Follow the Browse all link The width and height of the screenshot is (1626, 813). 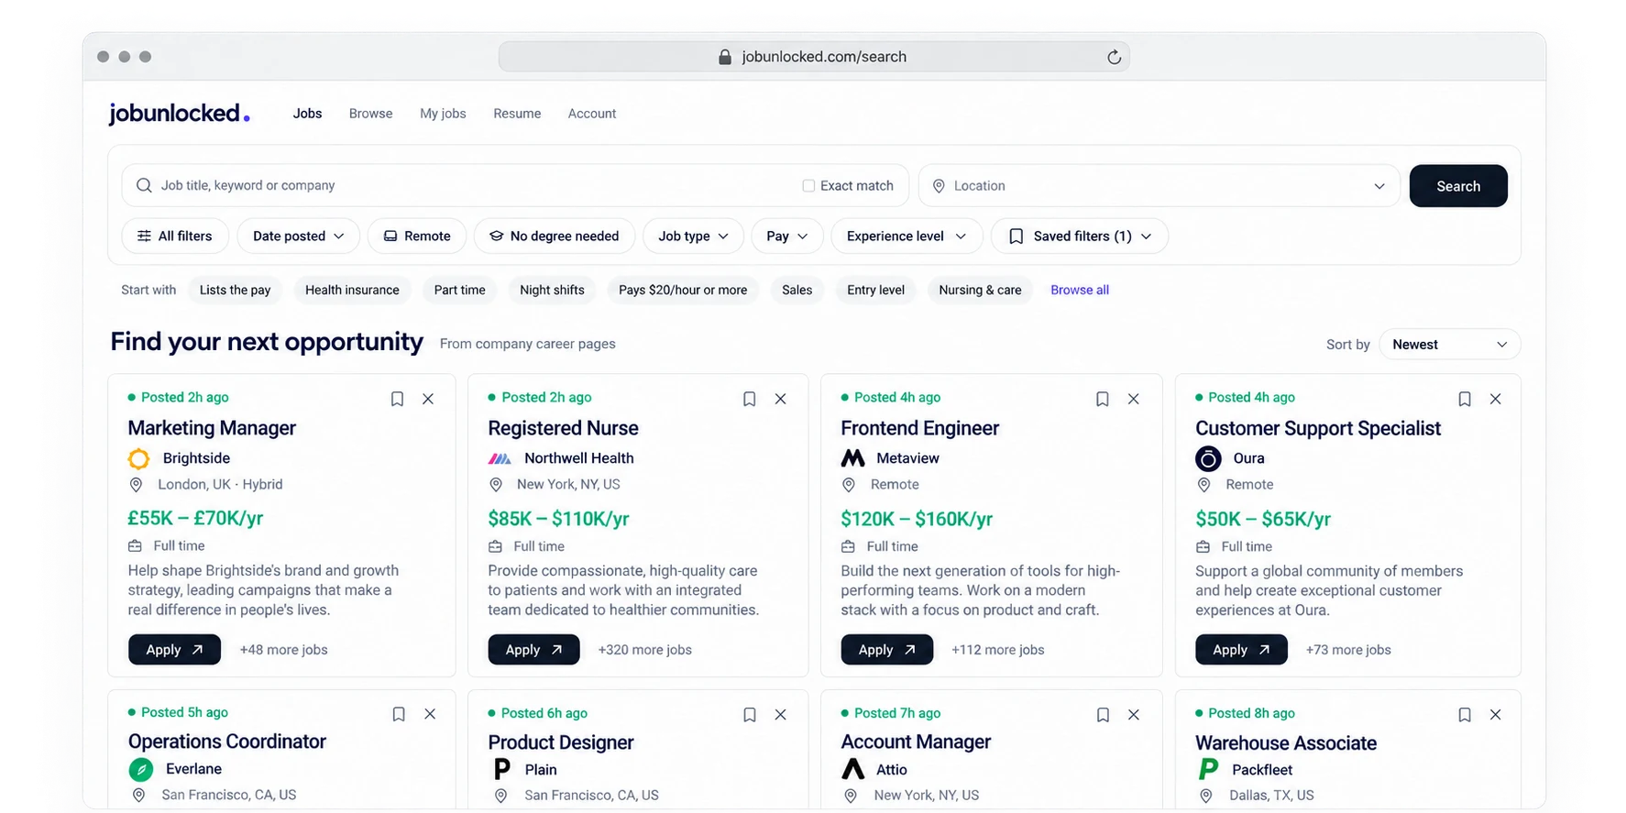(1080, 290)
